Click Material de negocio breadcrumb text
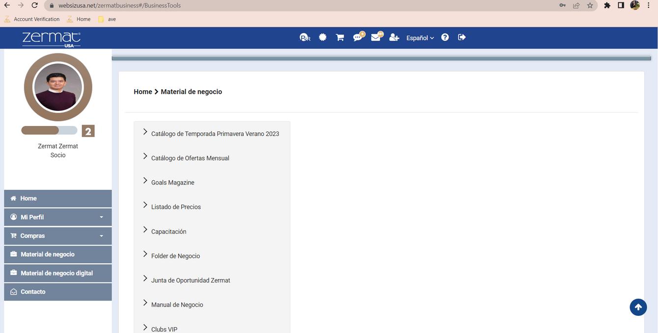This screenshot has height=333, width=658. click(192, 92)
